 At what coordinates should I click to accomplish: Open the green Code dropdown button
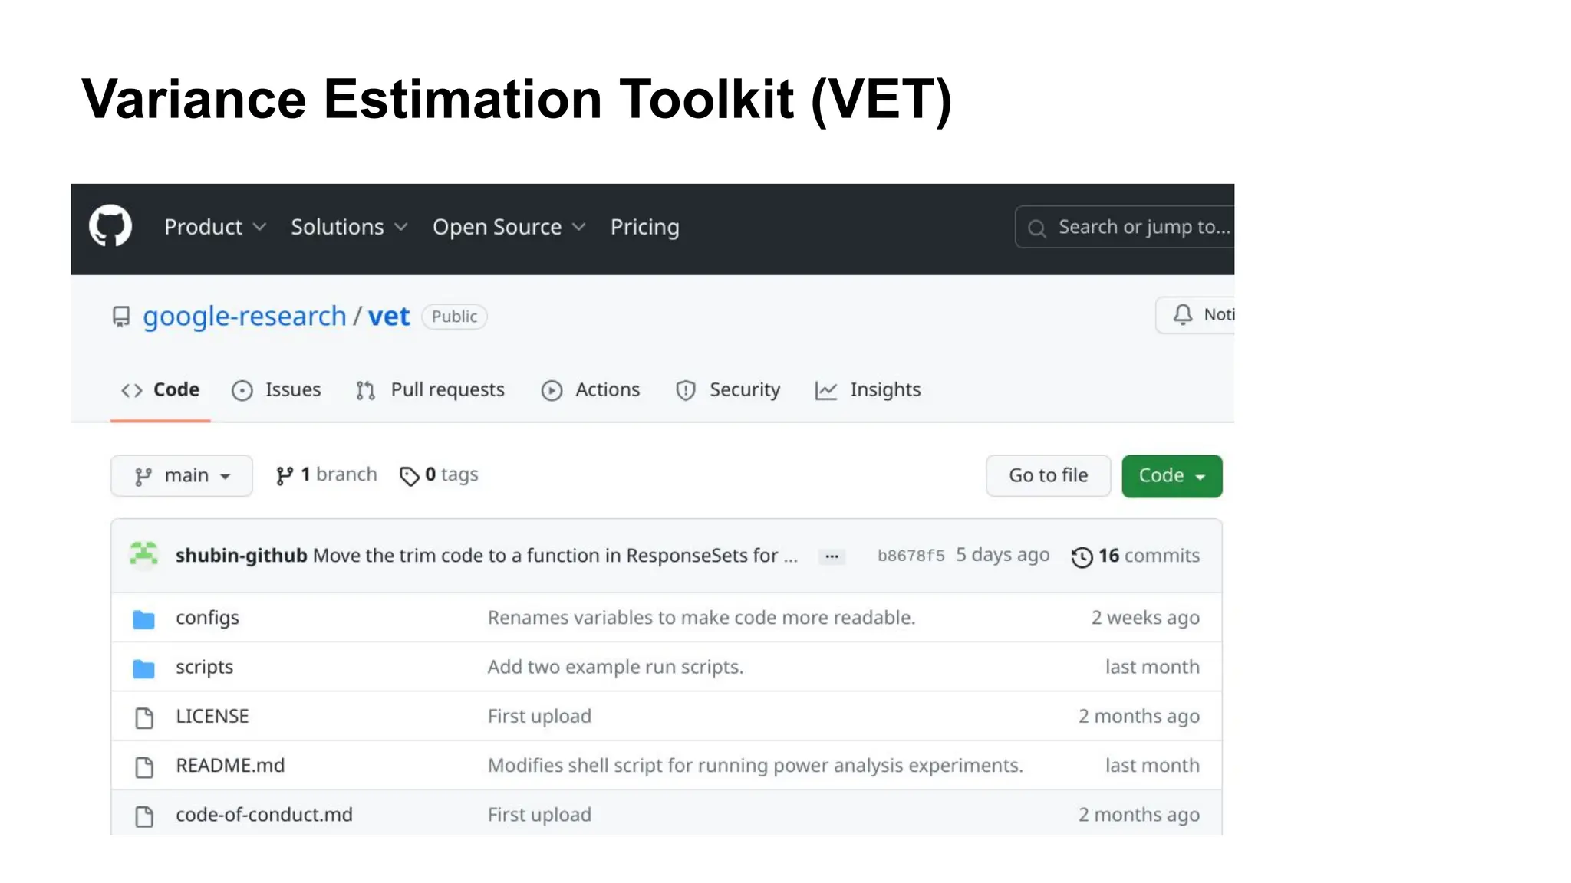pyautogui.click(x=1171, y=476)
